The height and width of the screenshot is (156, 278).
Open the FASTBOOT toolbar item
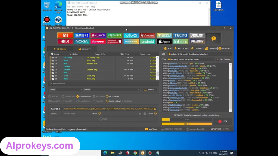coord(181,48)
